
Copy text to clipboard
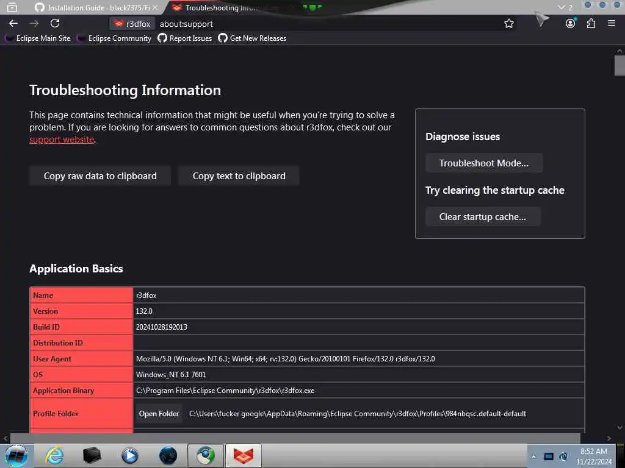pos(239,176)
